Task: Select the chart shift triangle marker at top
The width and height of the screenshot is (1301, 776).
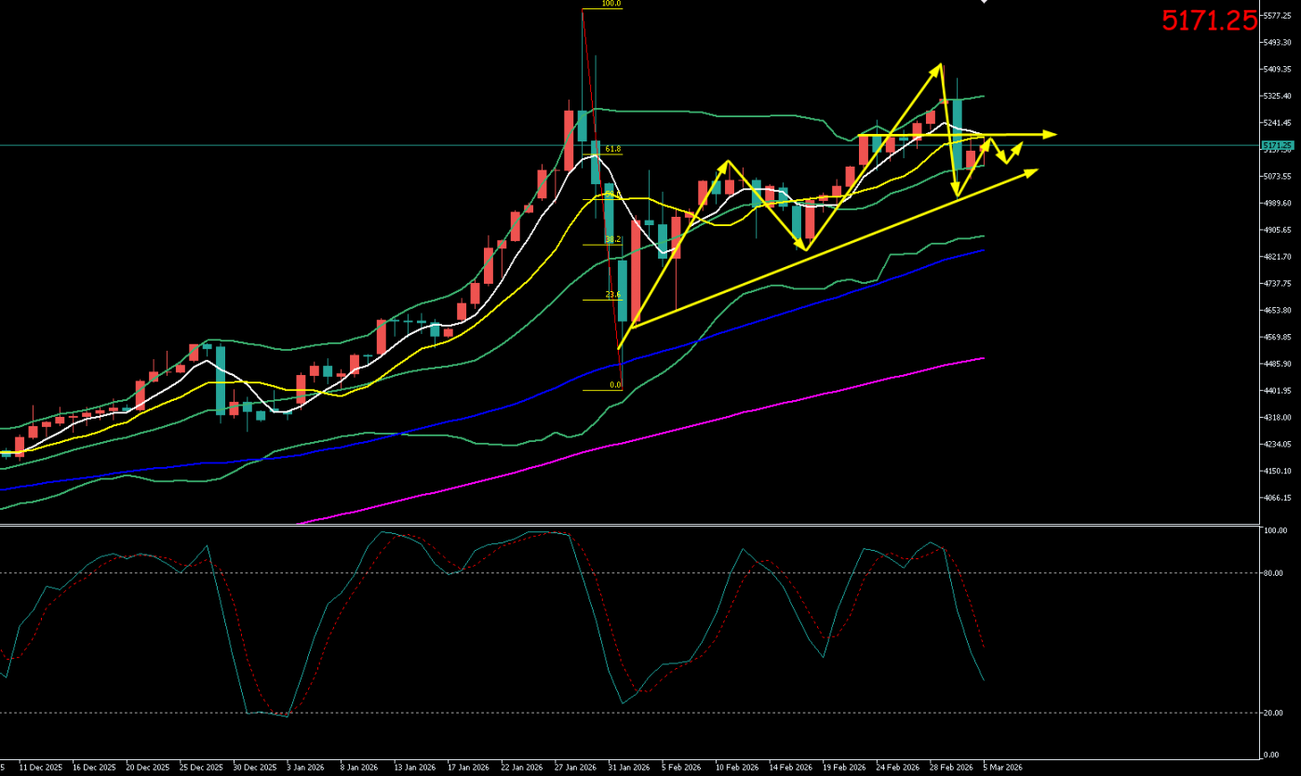Action: (x=984, y=3)
